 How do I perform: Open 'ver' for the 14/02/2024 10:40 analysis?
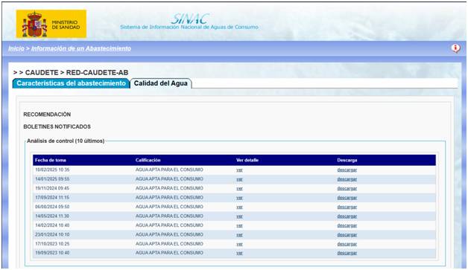click(x=239, y=225)
